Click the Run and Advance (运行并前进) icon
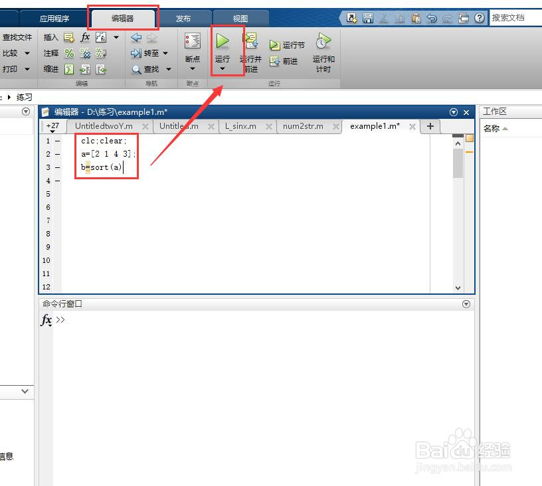Screen dimensions: 542x486 [x=251, y=40]
